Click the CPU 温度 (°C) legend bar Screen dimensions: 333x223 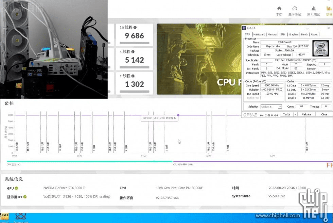tap(89, 161)
